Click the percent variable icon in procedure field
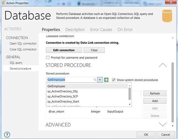 pos(95,80)
